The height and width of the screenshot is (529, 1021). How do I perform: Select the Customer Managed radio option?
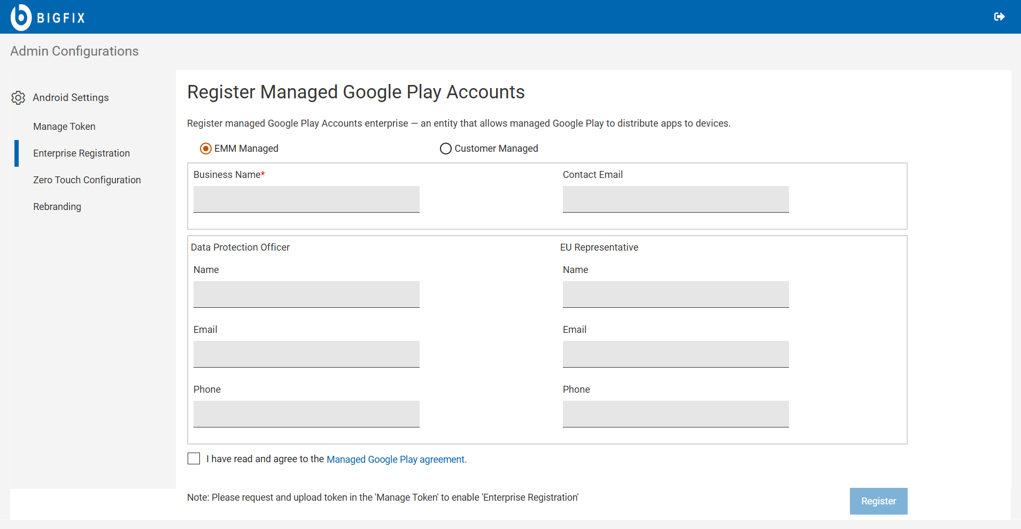tap(445, 149)
